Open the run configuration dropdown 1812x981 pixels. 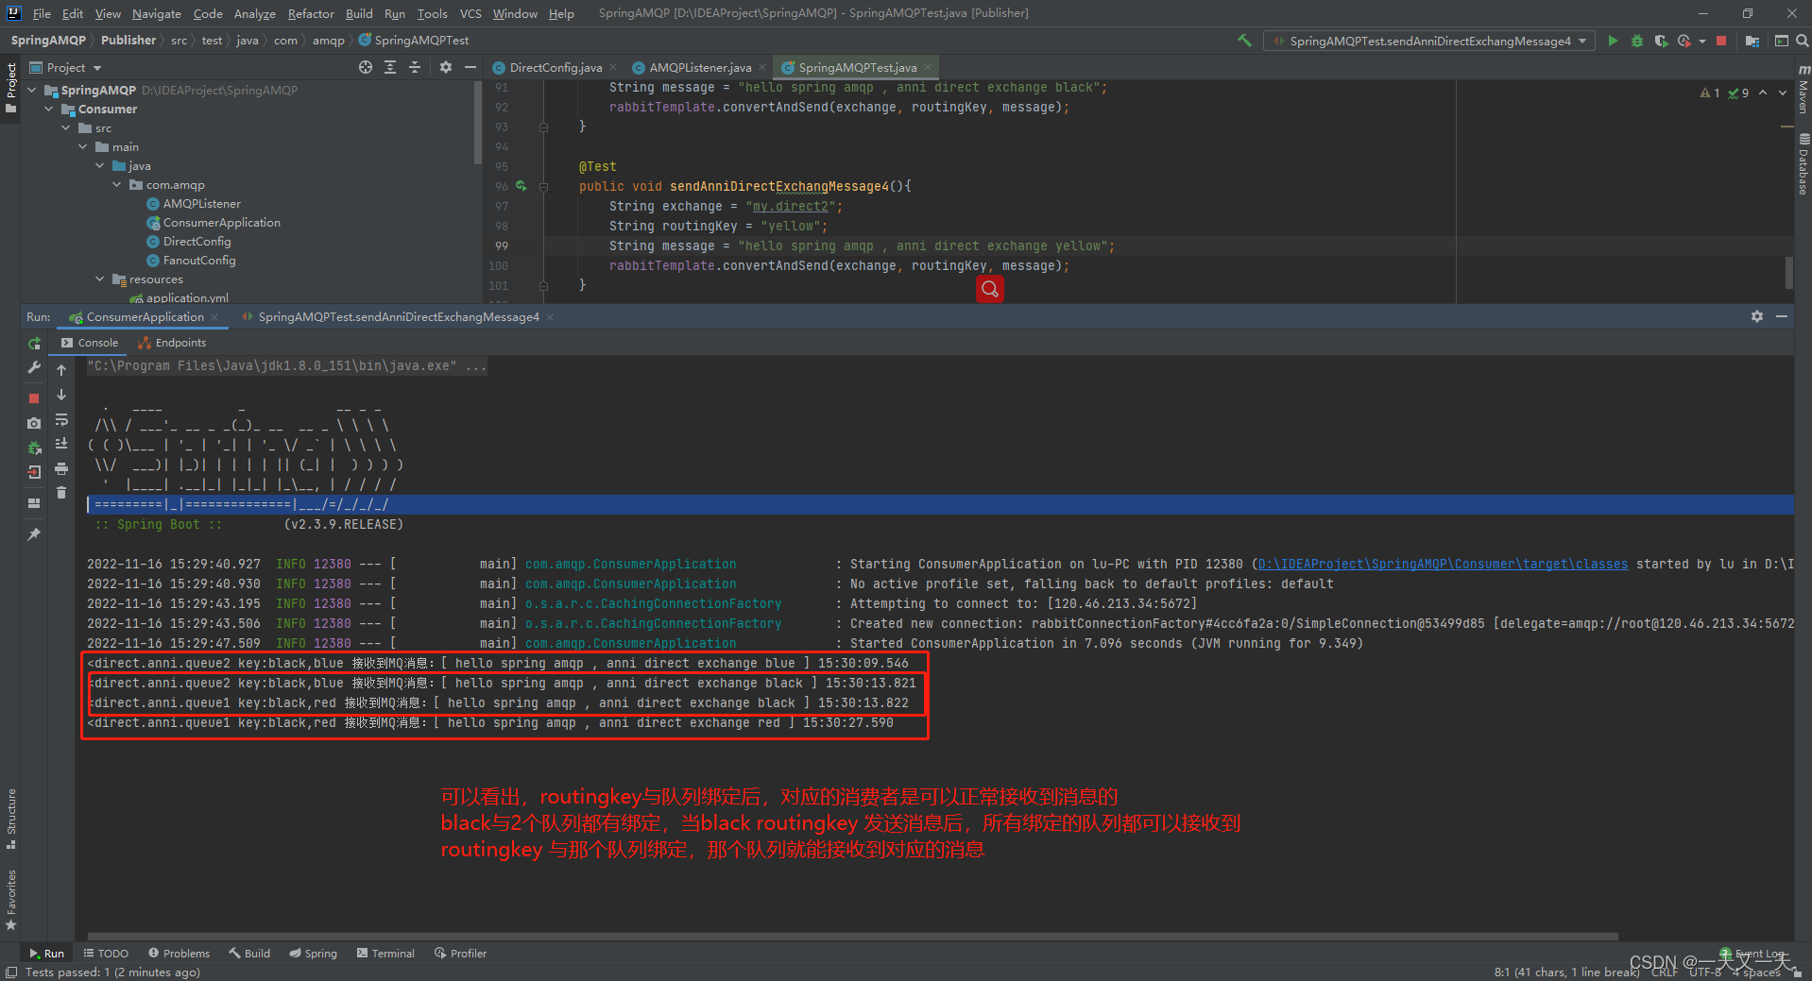pos(1428,41)
